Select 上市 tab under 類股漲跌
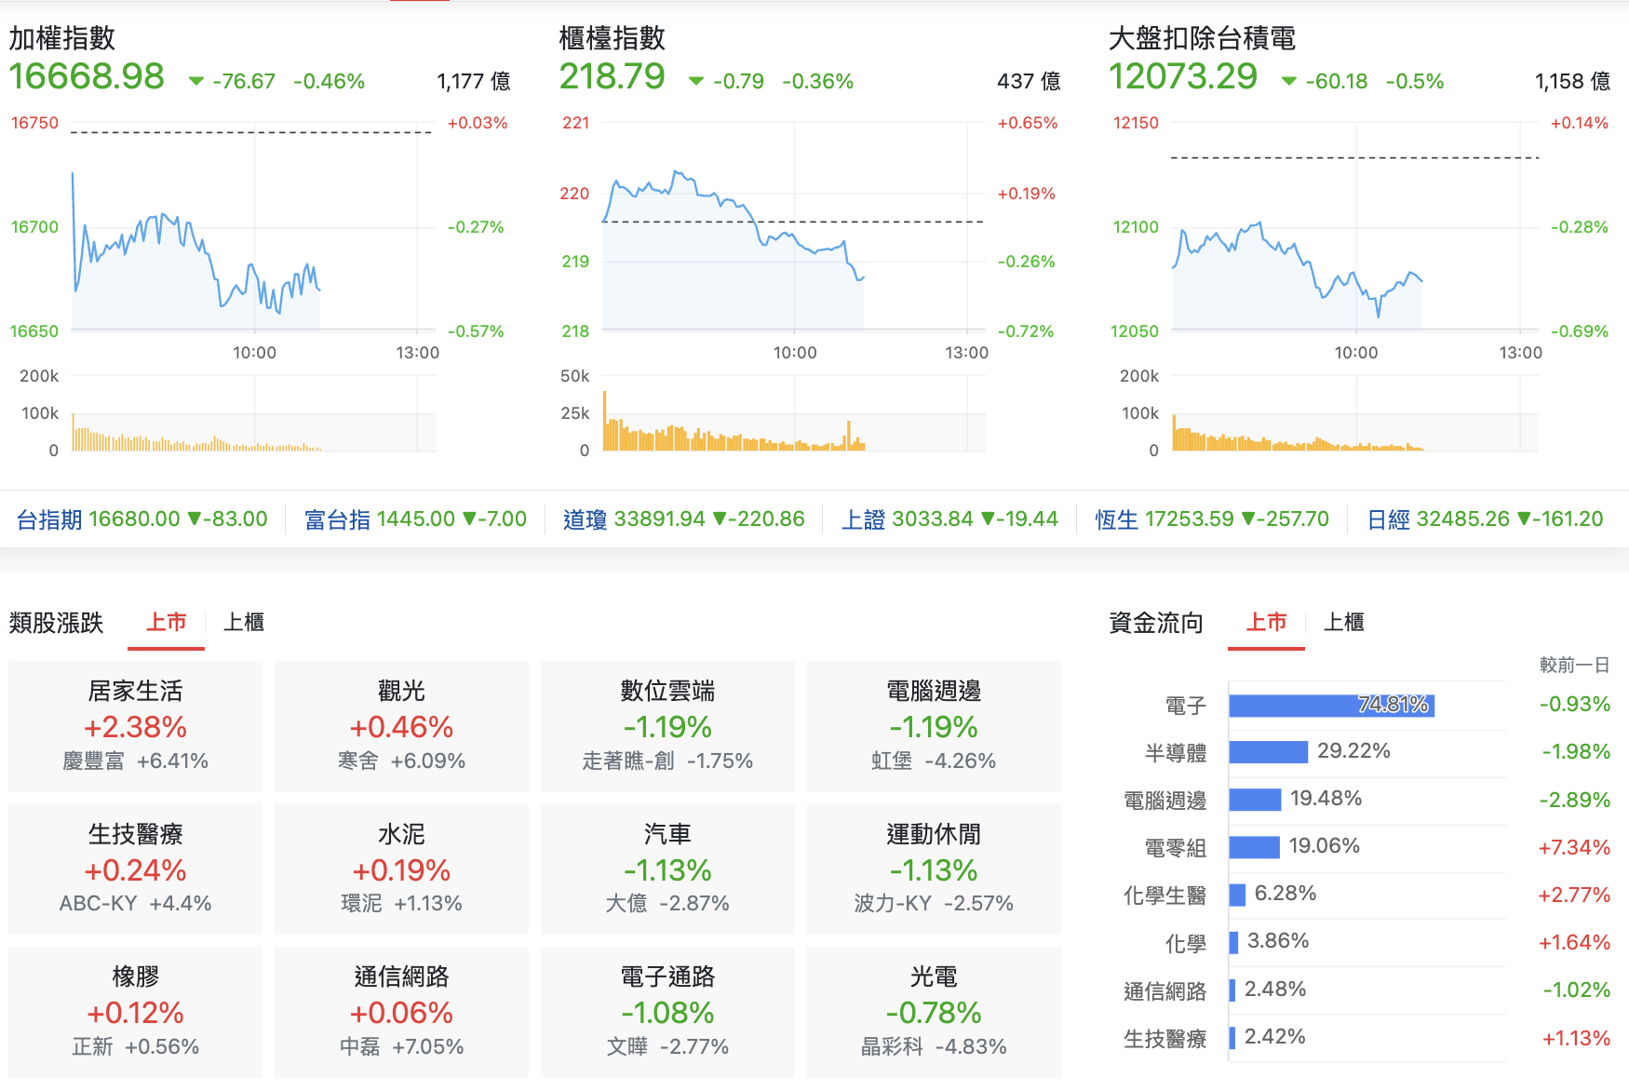 coord(167,622)
